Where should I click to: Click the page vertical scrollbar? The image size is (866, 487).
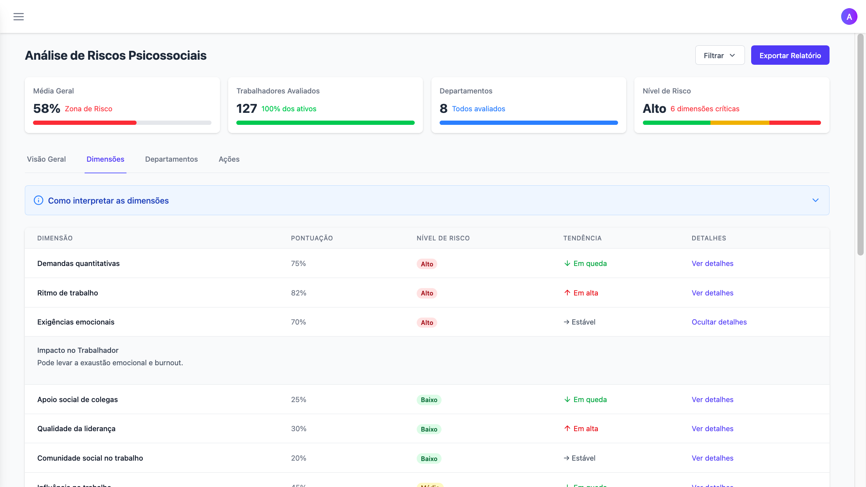coord(860,144)
